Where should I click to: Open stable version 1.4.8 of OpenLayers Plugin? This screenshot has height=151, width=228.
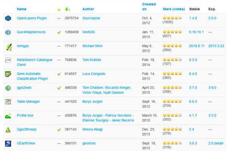pyautogui.click(x=193, y=18)
